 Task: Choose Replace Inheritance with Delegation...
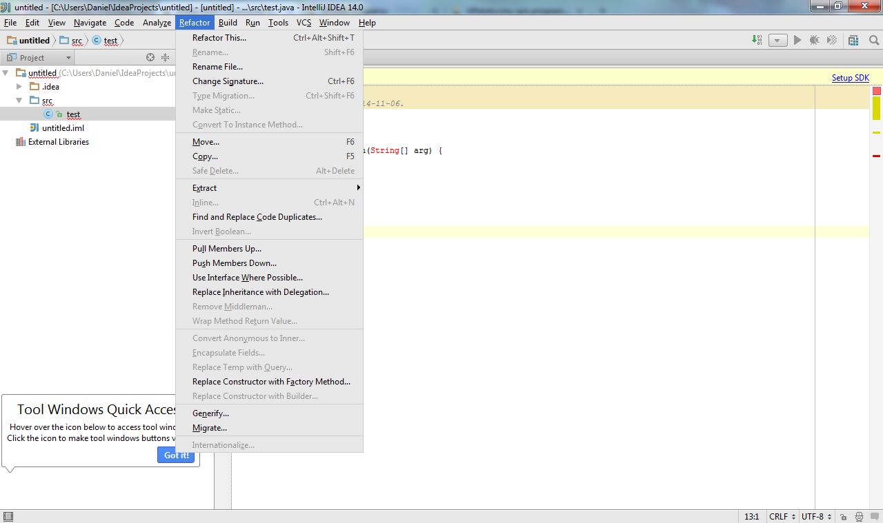pos(270,292)
